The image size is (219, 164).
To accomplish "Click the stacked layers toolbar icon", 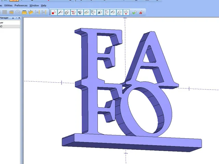I will pyautogui.click(x=11, y=12).
